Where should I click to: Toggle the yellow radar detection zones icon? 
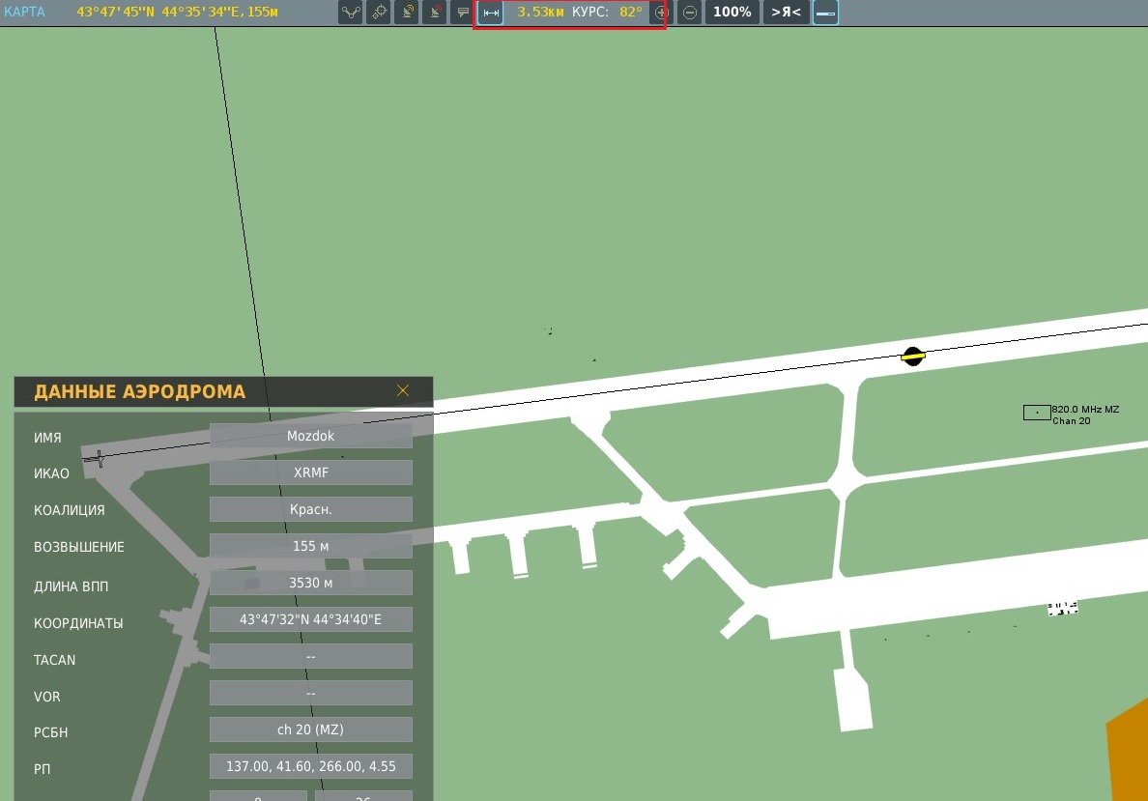point(406,12)
